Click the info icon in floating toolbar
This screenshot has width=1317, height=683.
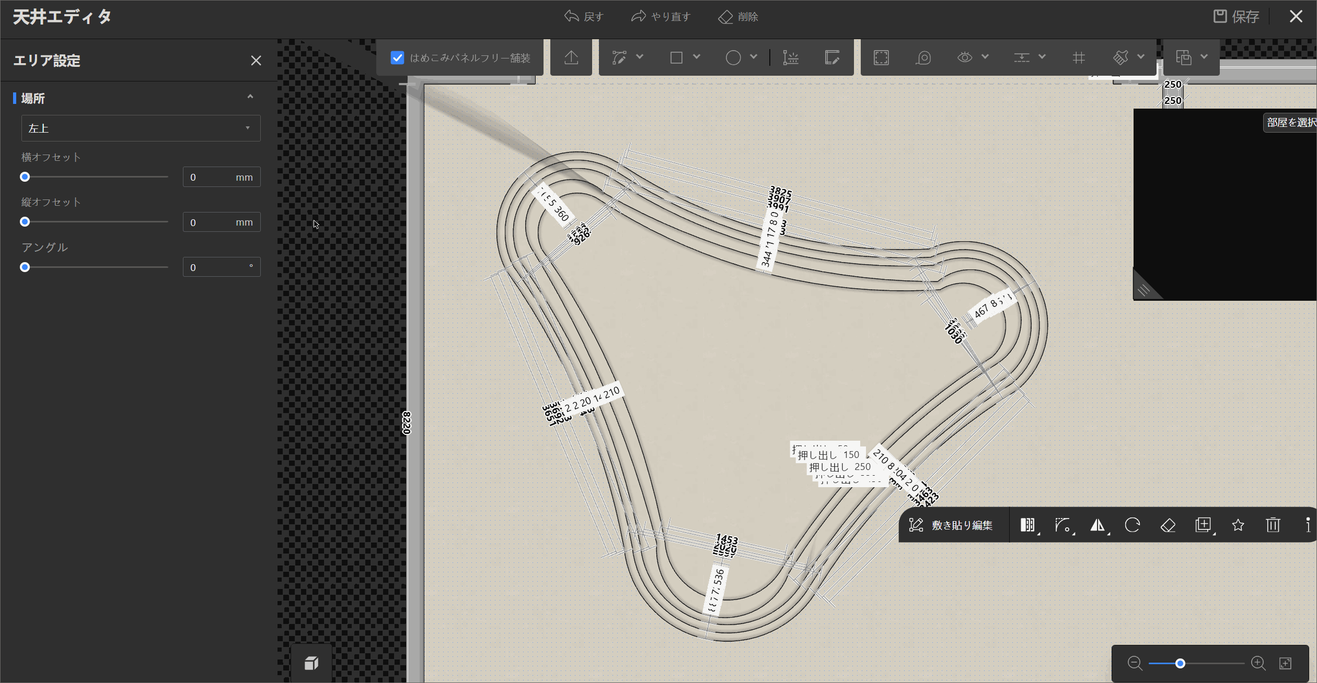click(1308, 525)
